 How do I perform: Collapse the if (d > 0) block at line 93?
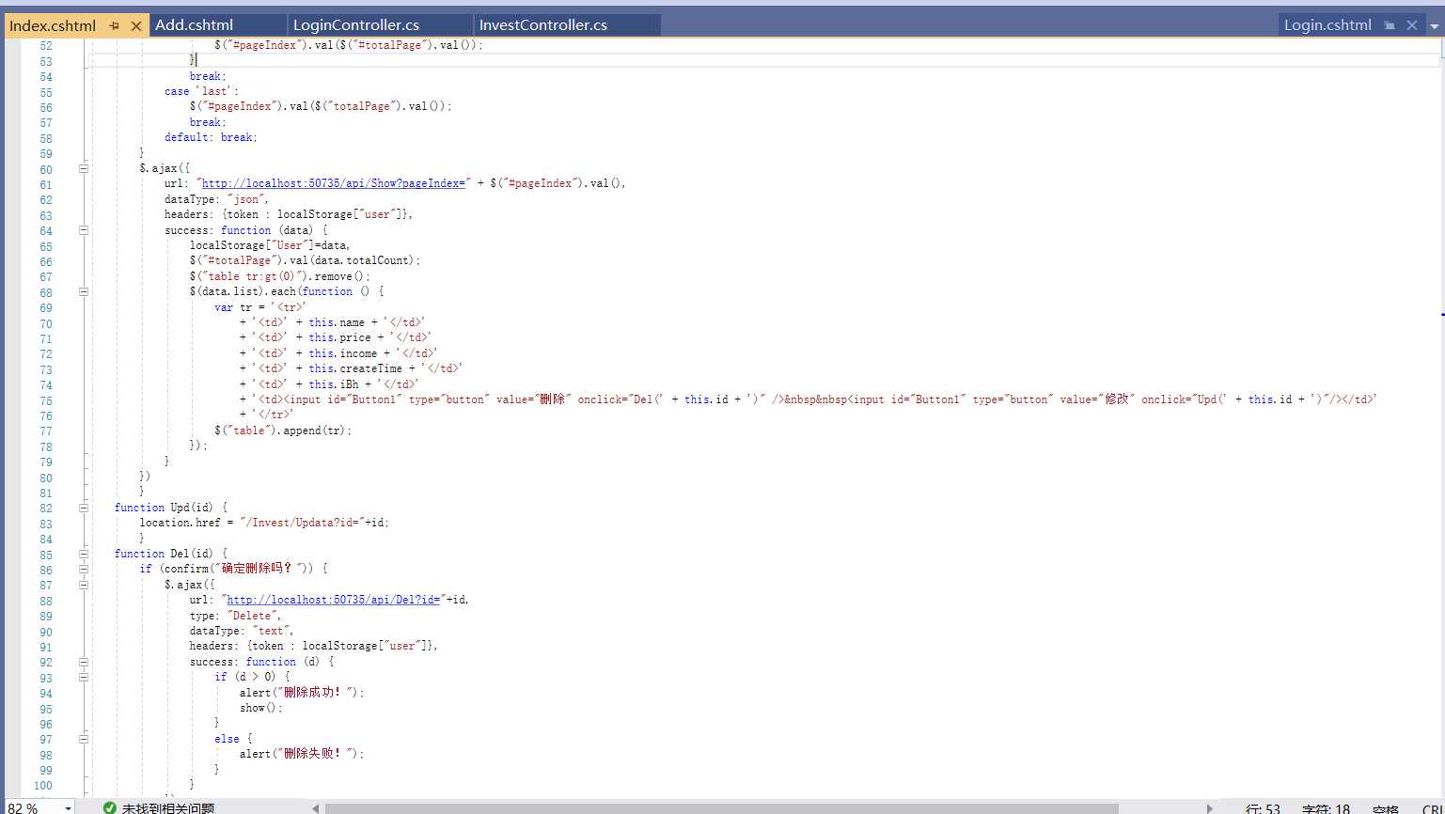84,677
